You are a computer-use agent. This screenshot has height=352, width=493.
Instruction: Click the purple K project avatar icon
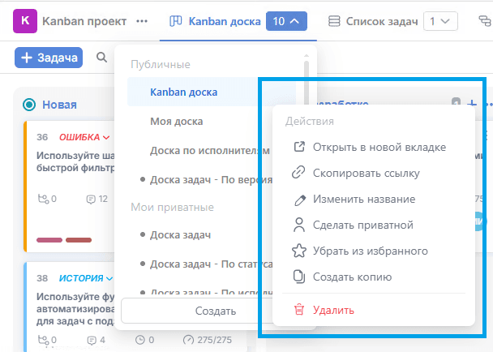[25, 21]
